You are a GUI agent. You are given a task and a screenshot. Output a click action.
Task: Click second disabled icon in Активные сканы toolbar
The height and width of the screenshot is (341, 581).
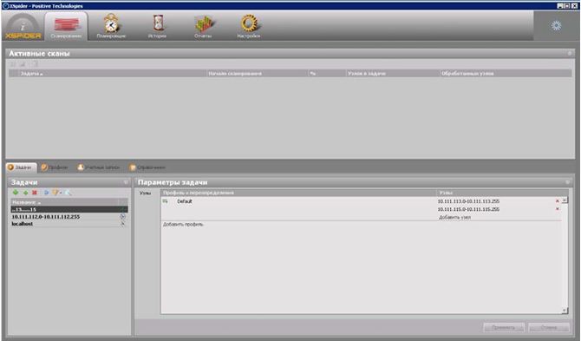click(23, 64)
